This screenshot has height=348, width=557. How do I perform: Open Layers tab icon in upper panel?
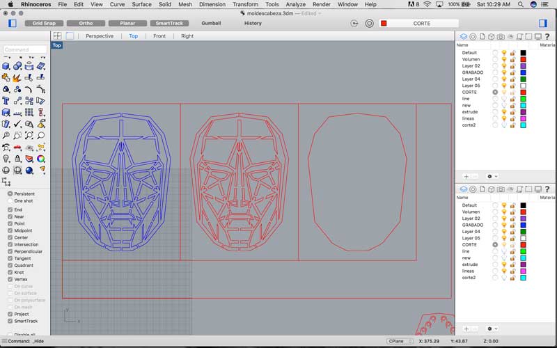click(464, 37)
